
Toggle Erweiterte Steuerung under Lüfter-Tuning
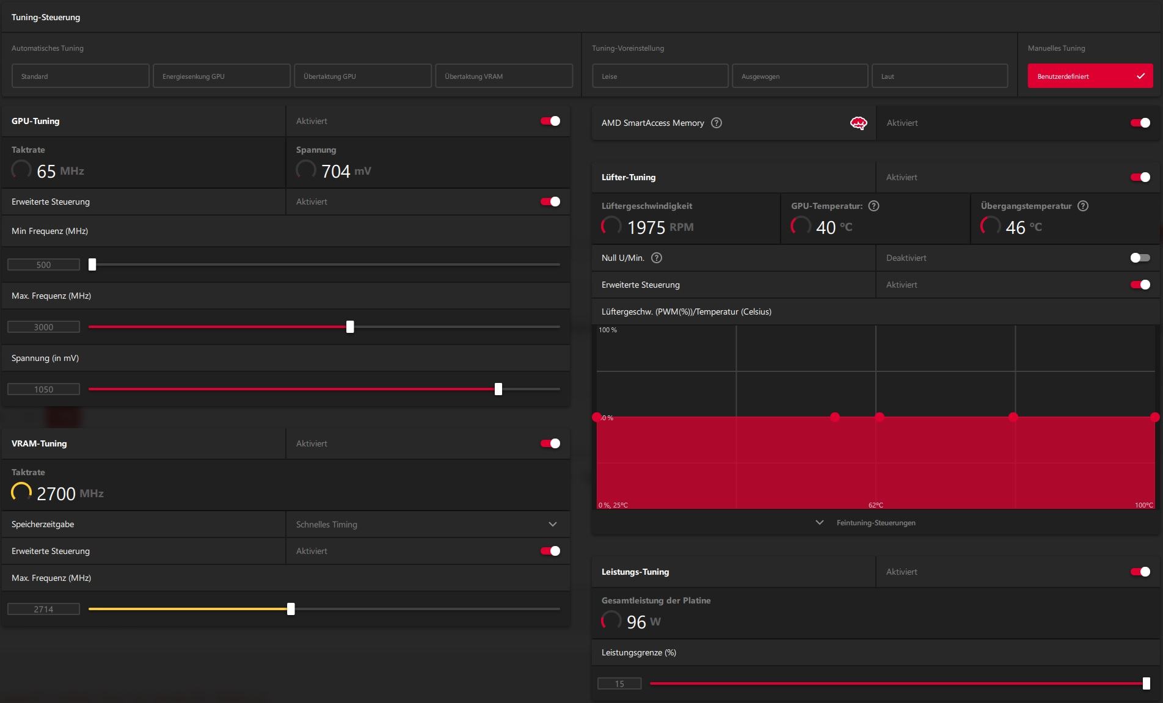click(x=1140, y=285)
